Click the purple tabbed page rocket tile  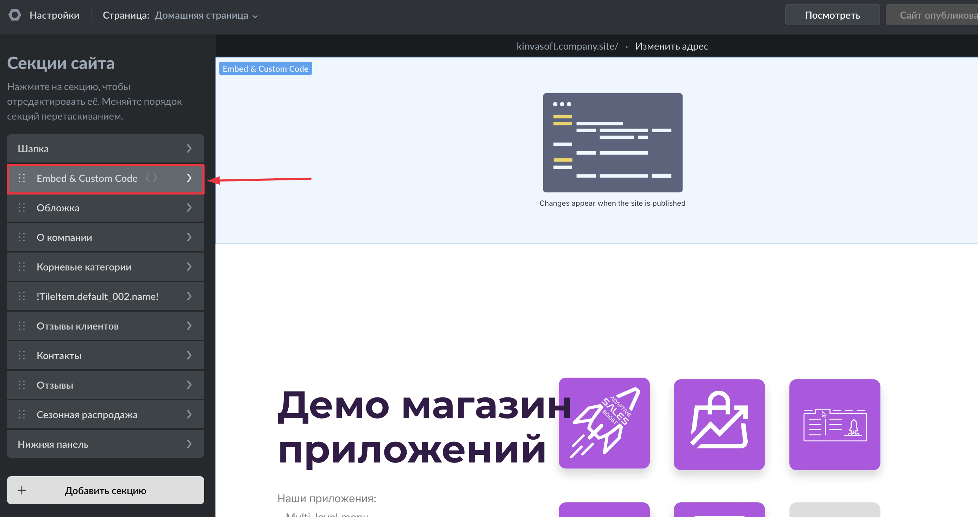click(834, 424)
